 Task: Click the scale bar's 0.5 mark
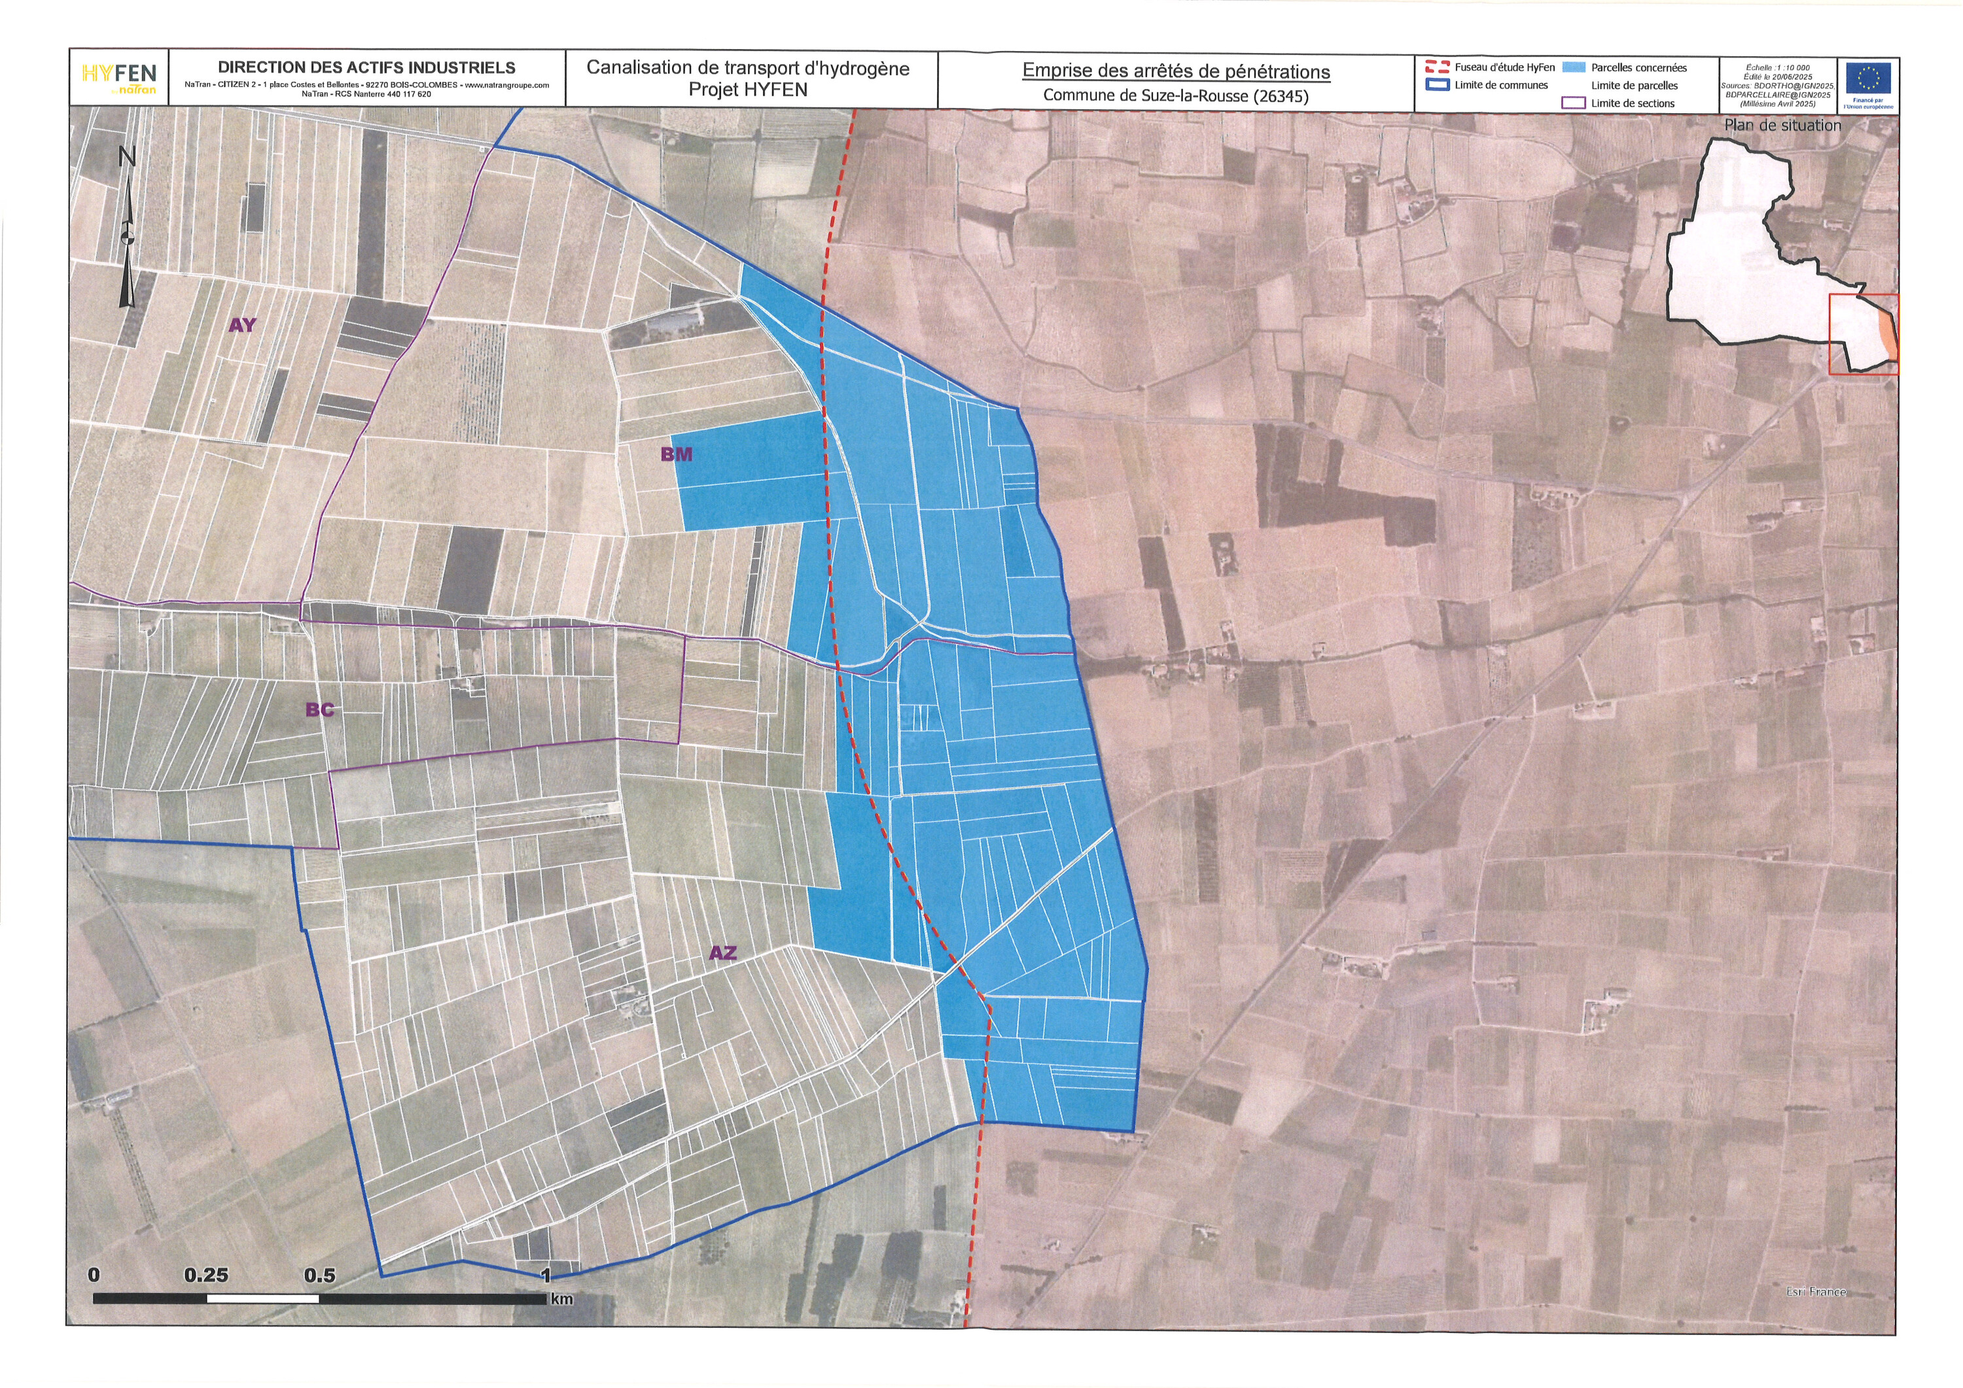coord(319,1275)
